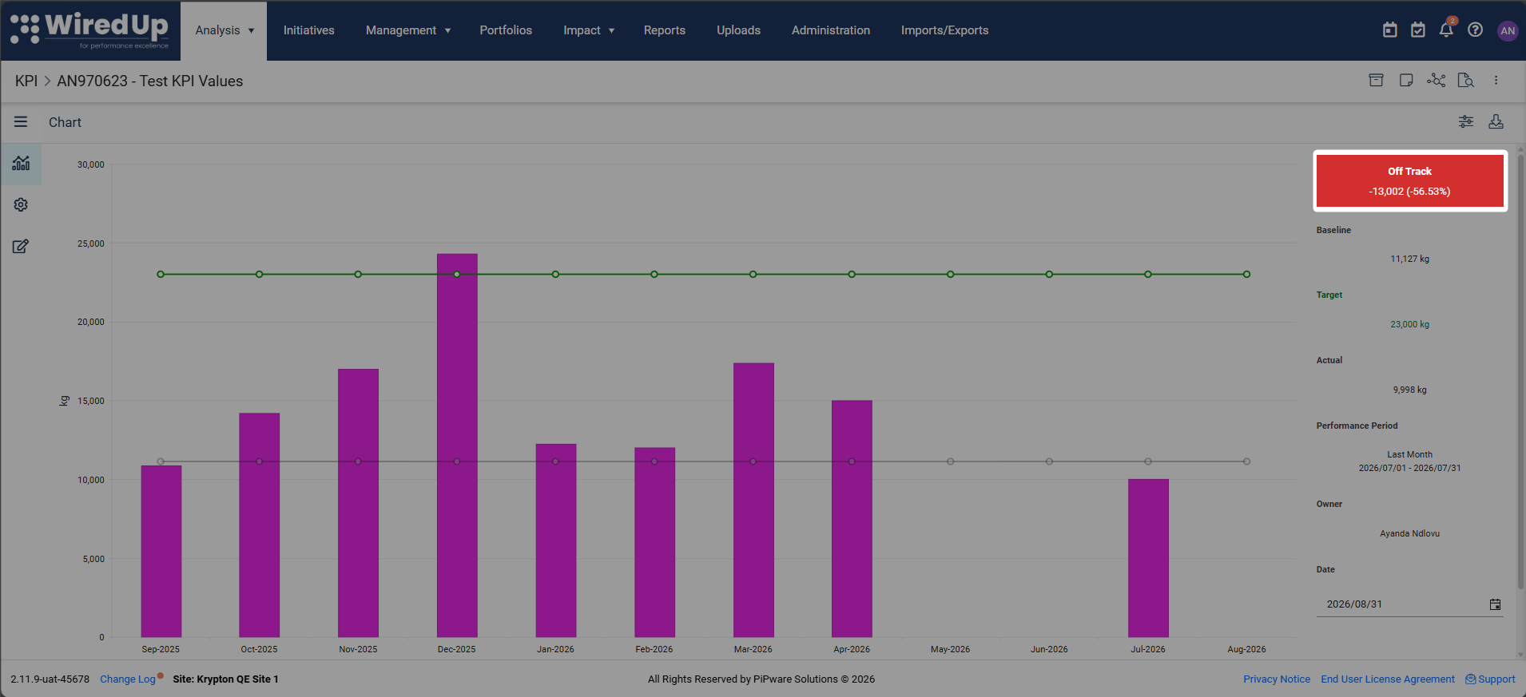Open the vertical three-dot more menu
The image size is (1526, 697).
click(1496, 80)
